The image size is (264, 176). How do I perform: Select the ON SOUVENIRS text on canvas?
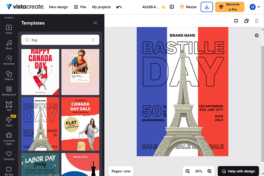pyautogui.click(x=153, y=120)
